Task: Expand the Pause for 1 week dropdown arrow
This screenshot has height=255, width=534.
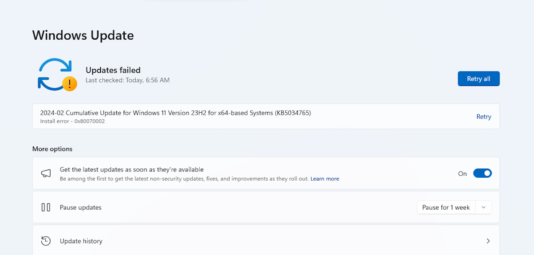Action: pos(484,207)
